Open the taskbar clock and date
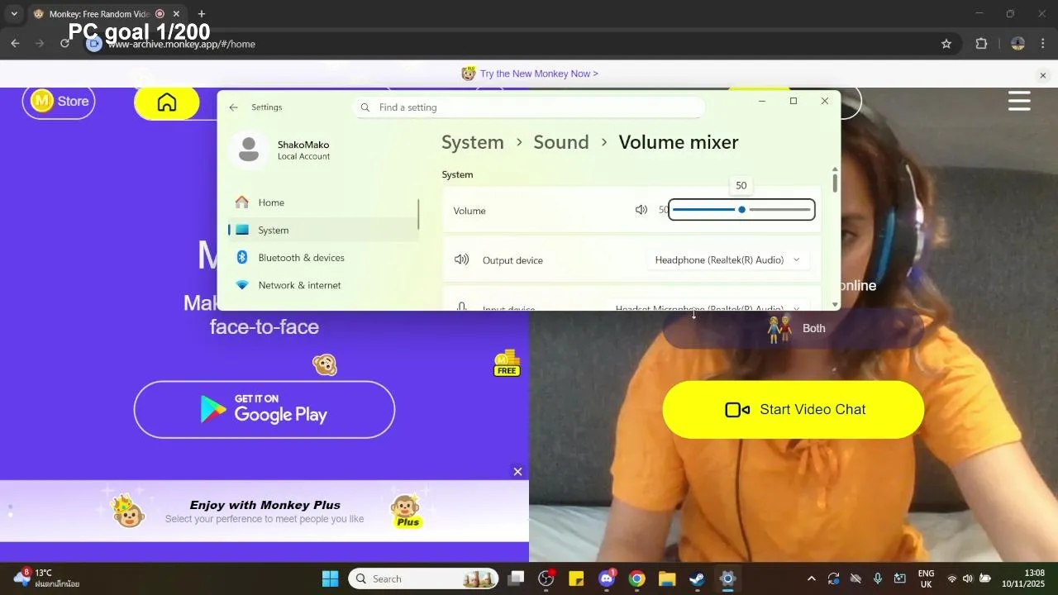Image resolution: width=1058 pixels, height=595 pixels. click(1023, 578)
